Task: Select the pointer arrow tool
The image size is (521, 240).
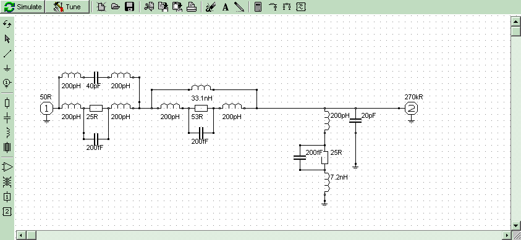Action: tap(7, 39)
